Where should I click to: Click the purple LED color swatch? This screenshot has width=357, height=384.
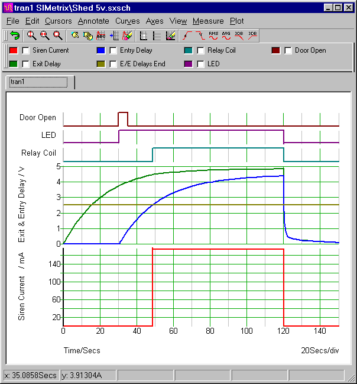(189, 64)
